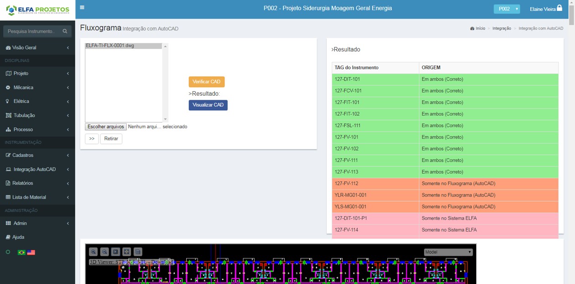Click the zoom in icon in CAD viewer
Screen dimensions: 575x284
93,252
